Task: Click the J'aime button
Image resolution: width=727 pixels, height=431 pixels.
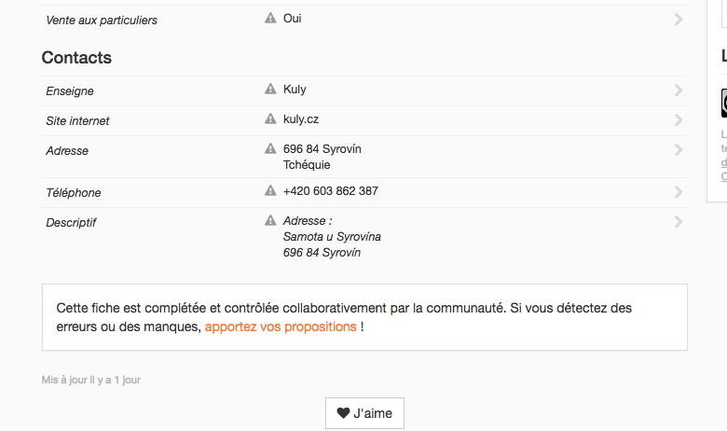Action: 364,413
